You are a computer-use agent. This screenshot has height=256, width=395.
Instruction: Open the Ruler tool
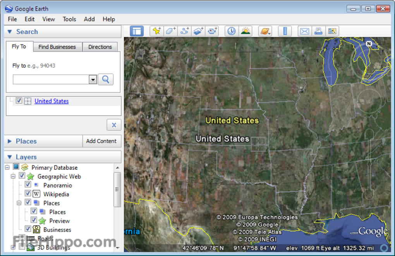point(285,31)
